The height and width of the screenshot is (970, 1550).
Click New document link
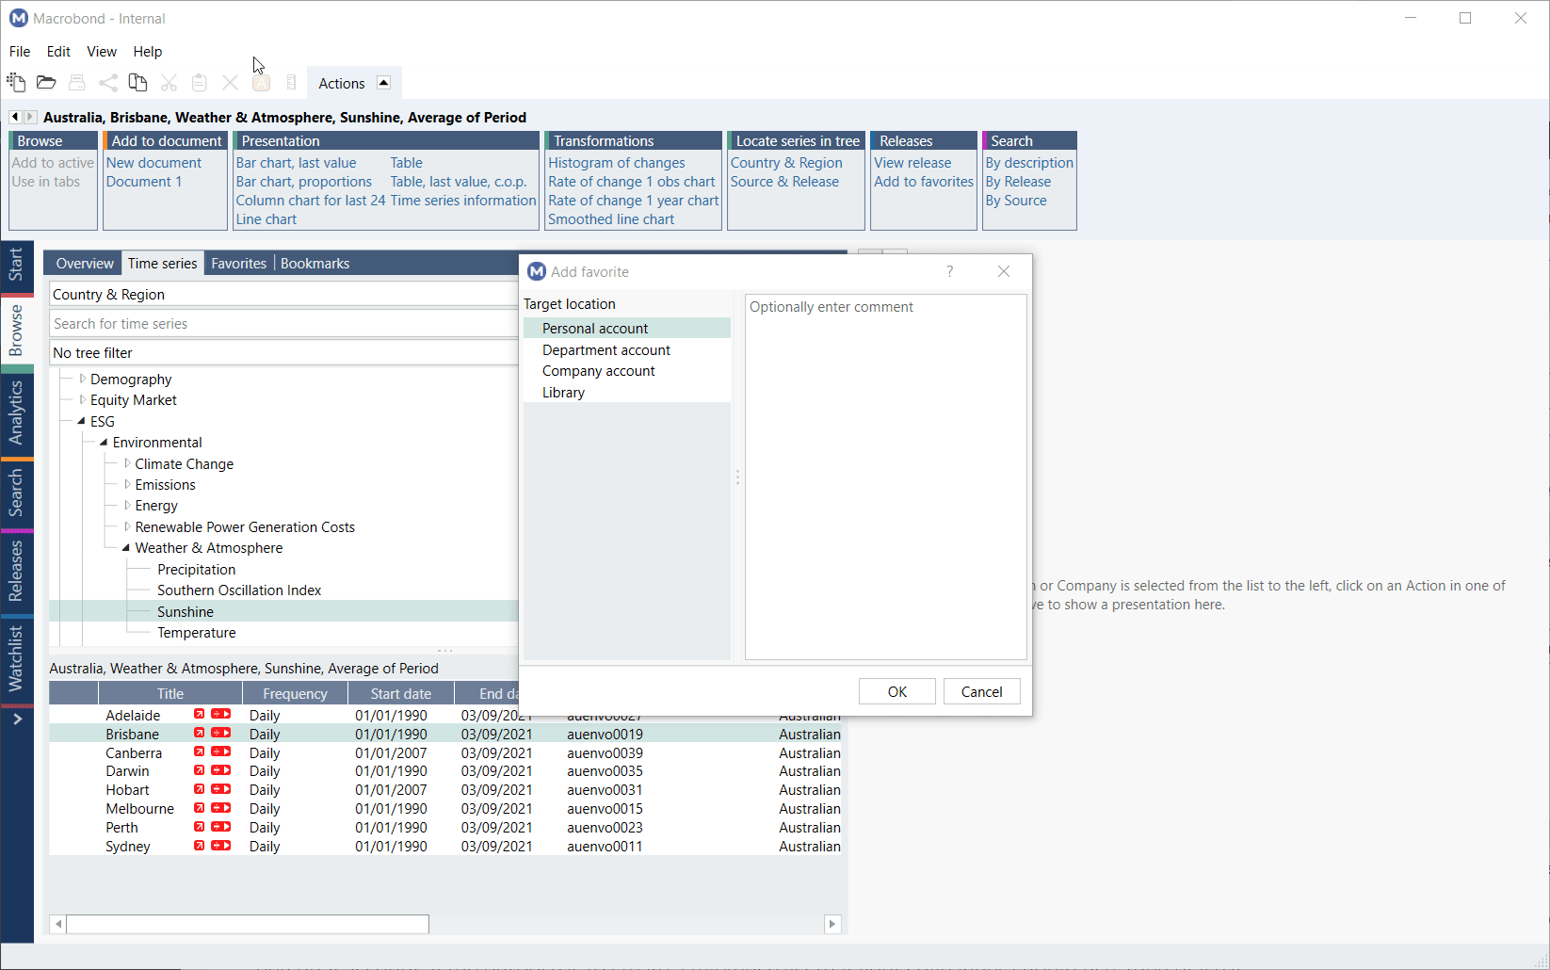(x=153, y=163)
